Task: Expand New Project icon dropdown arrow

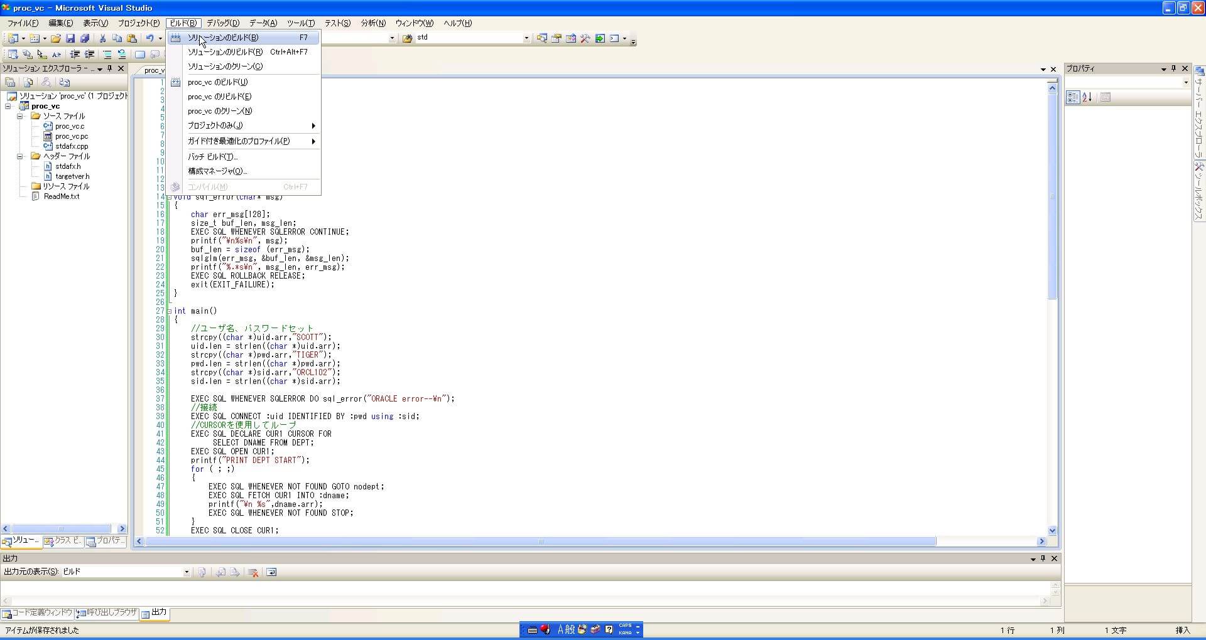Action: coord(23,38)
